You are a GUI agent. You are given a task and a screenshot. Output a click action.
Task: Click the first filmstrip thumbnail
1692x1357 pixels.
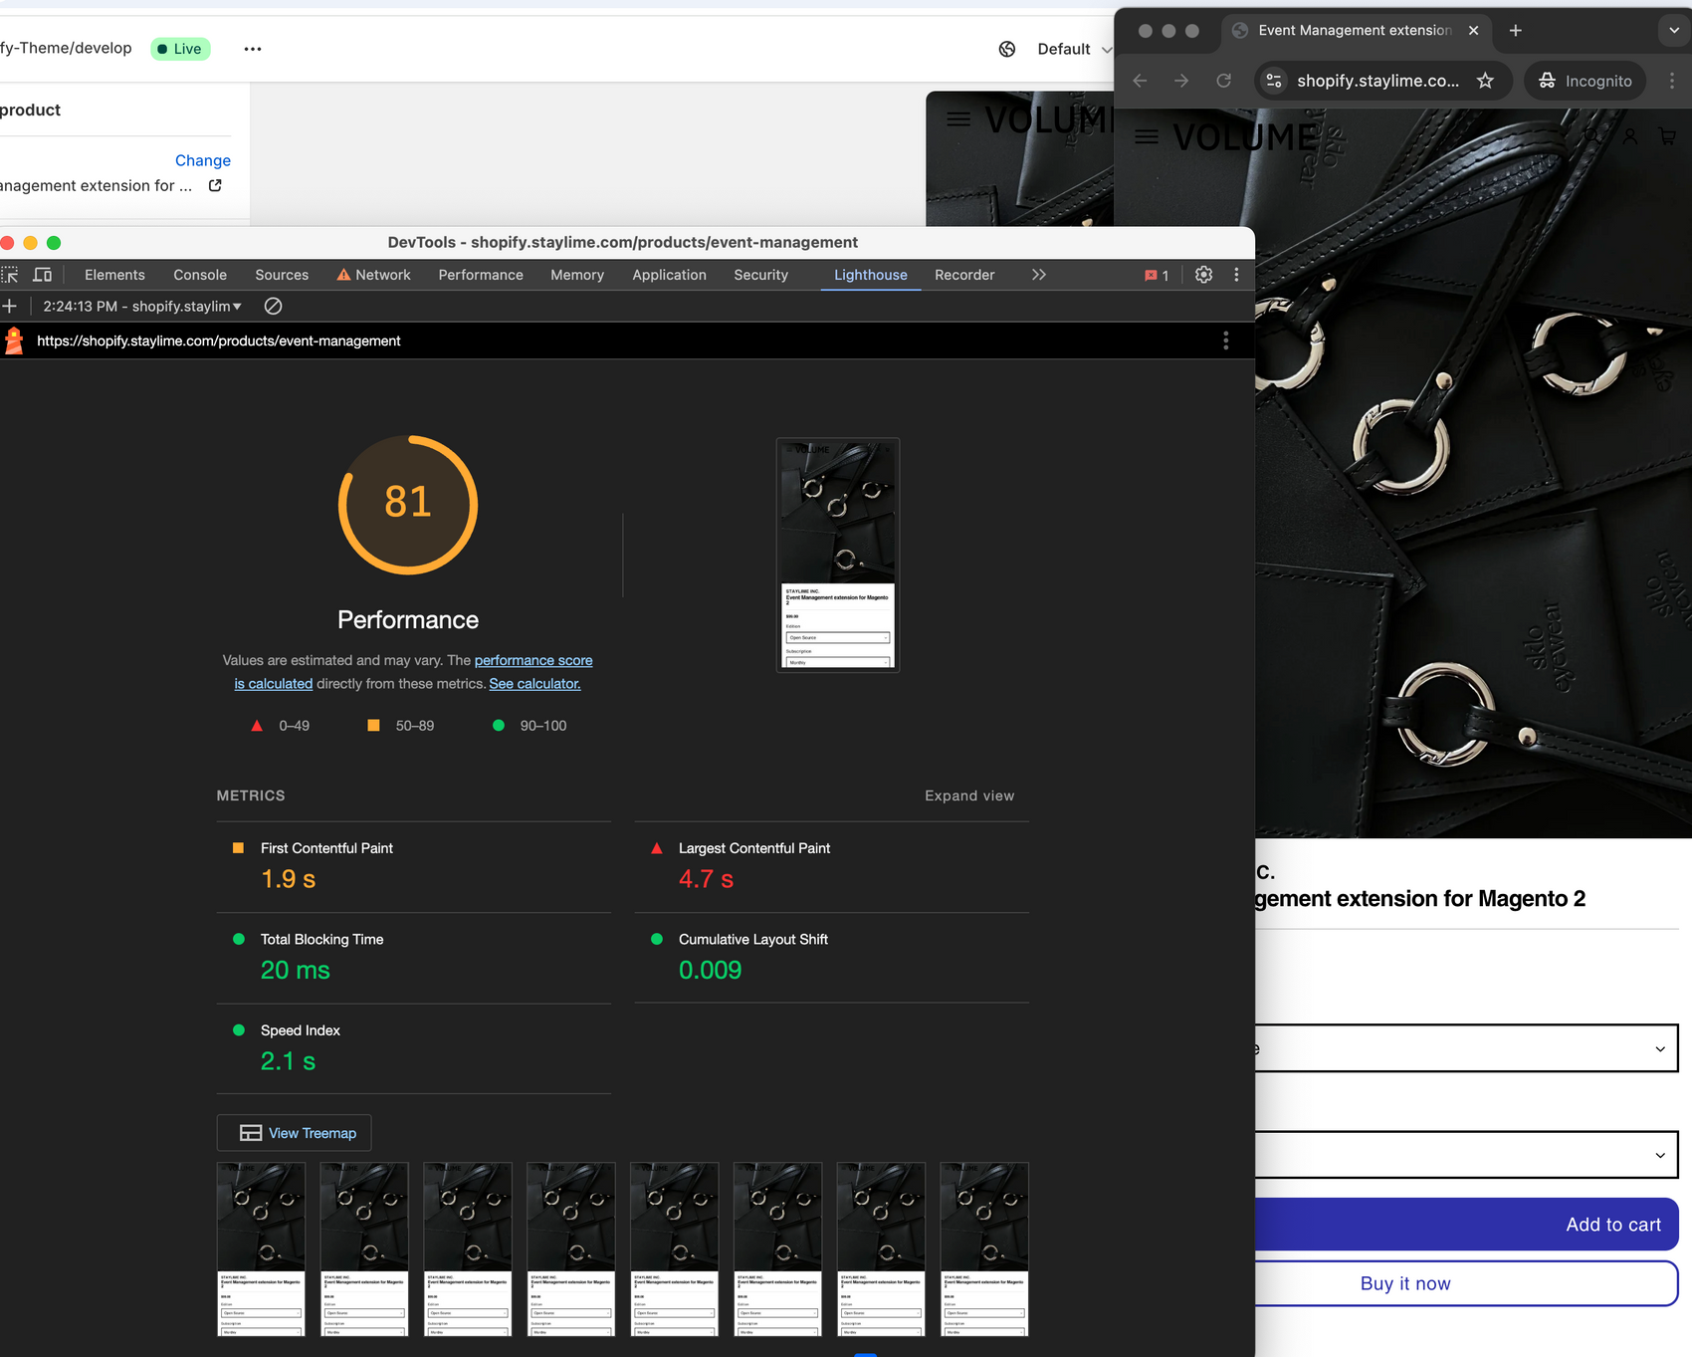(261, 1248)
